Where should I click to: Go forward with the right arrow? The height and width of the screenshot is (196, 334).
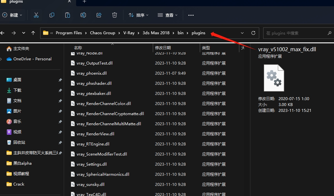tap(14, 33)
